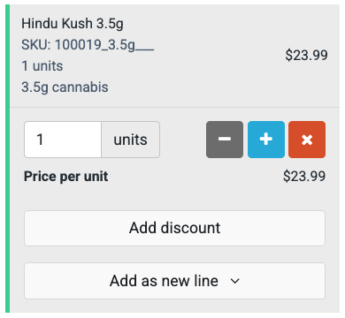Click empty space between units box and minus button
This screenshot has width=345, height=318.
tap(183, 140)
